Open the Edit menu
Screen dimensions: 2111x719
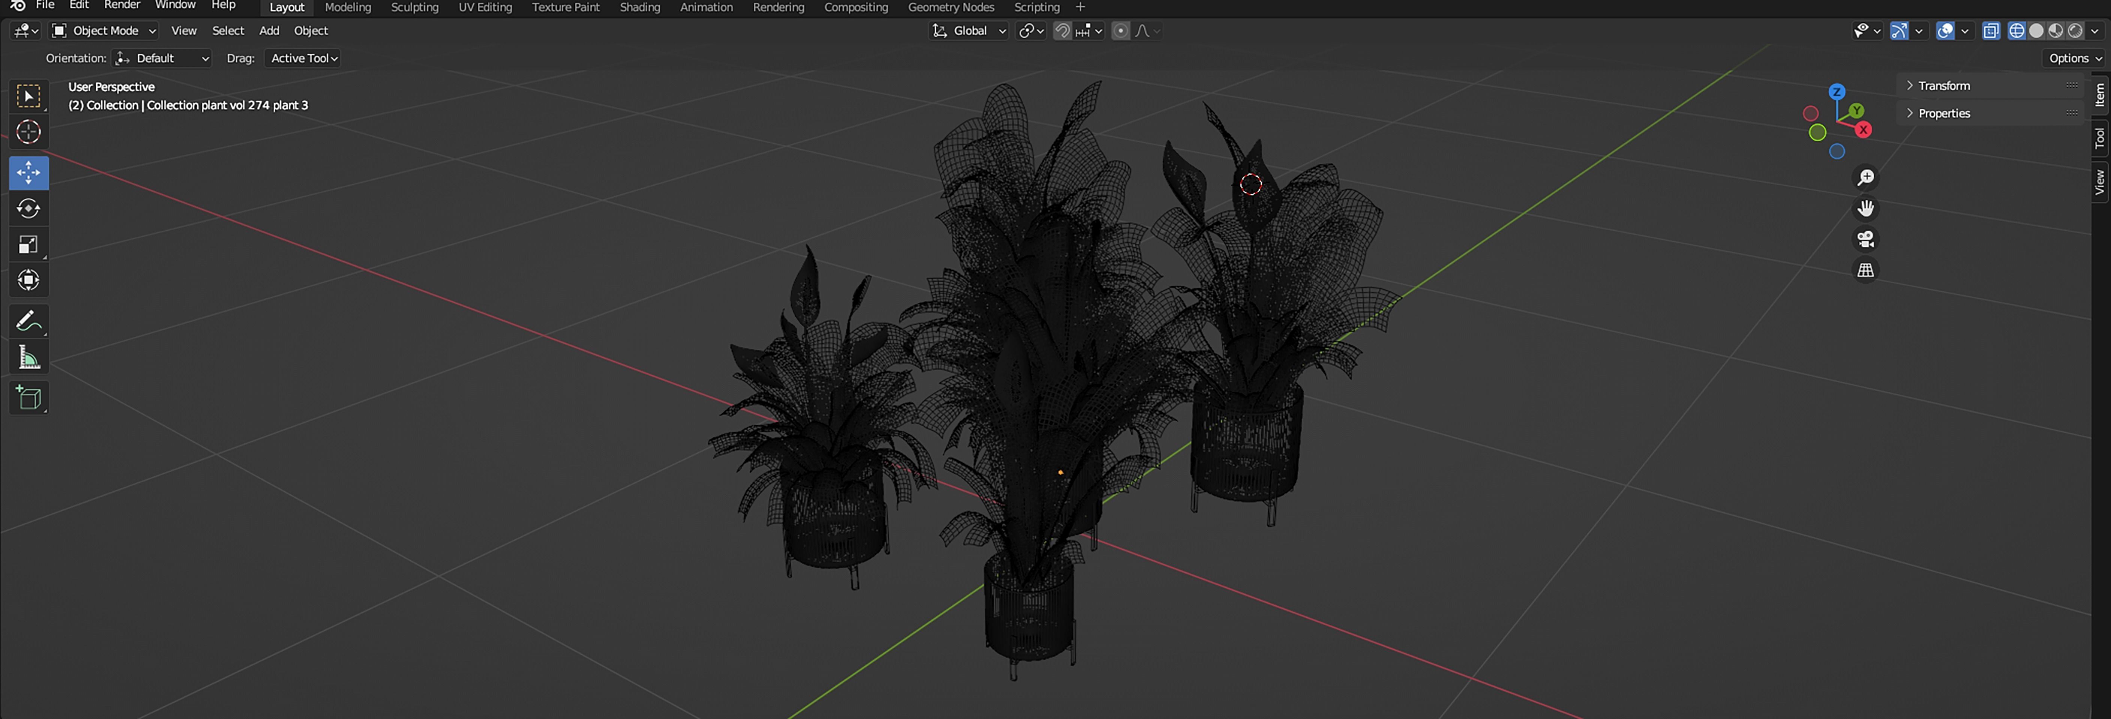(x=79, y=5)
